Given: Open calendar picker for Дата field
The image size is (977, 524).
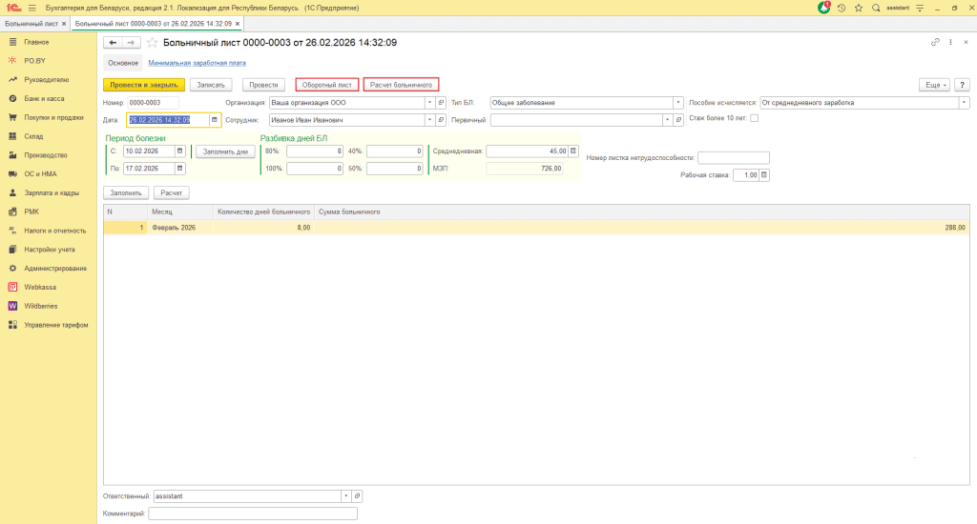Looking at the screenshot, I should pos(215,120).
